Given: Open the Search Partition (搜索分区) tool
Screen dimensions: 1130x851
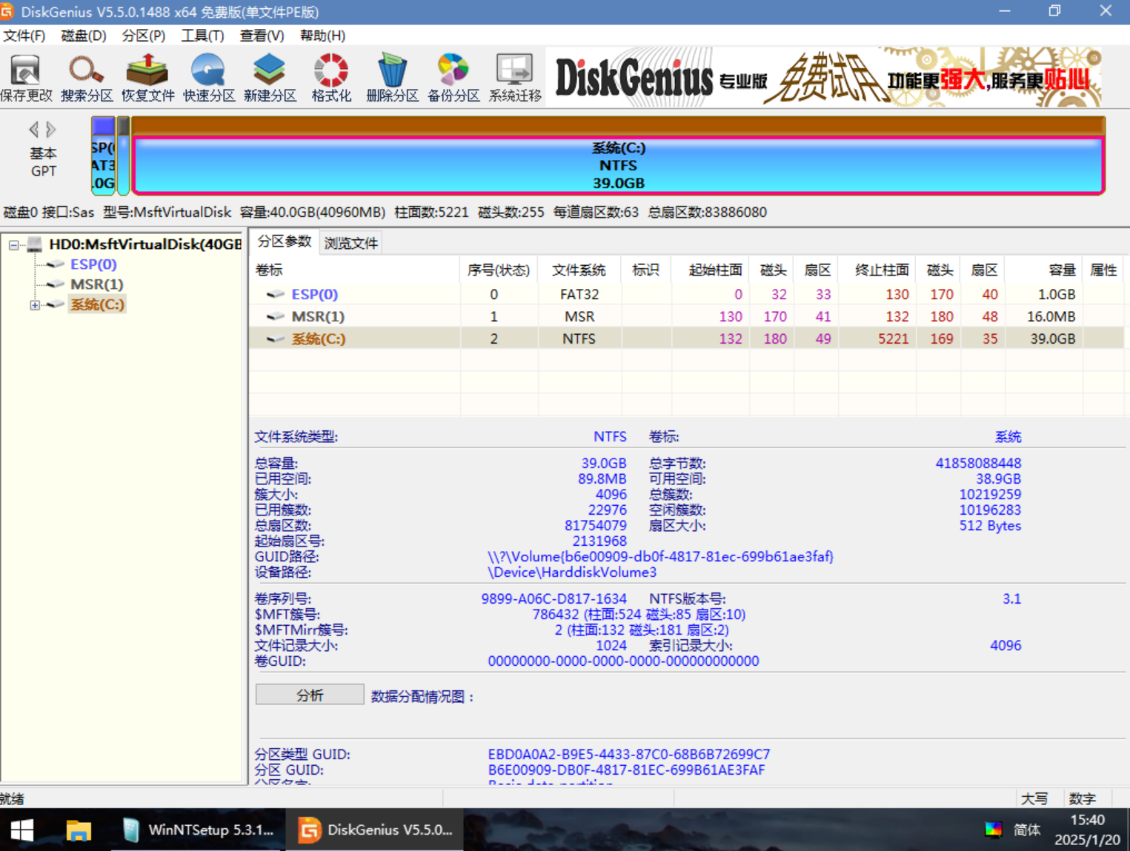Looking at the screenshot, I should [x=87, y=78].
